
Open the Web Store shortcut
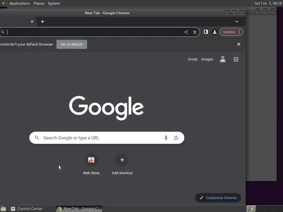click(x=91, y=160)
